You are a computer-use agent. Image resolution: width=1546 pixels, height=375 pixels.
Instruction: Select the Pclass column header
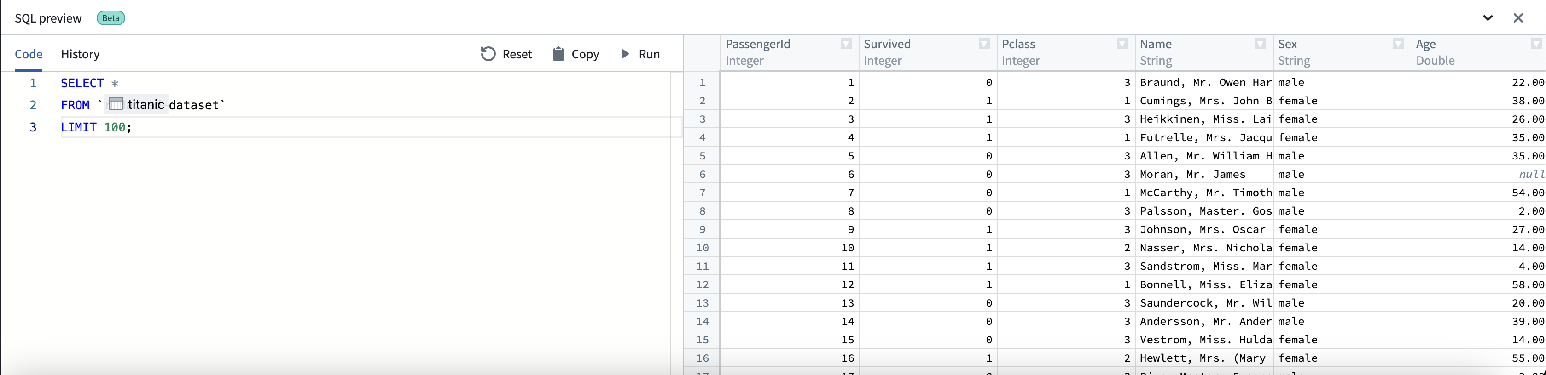[1065, 52]
